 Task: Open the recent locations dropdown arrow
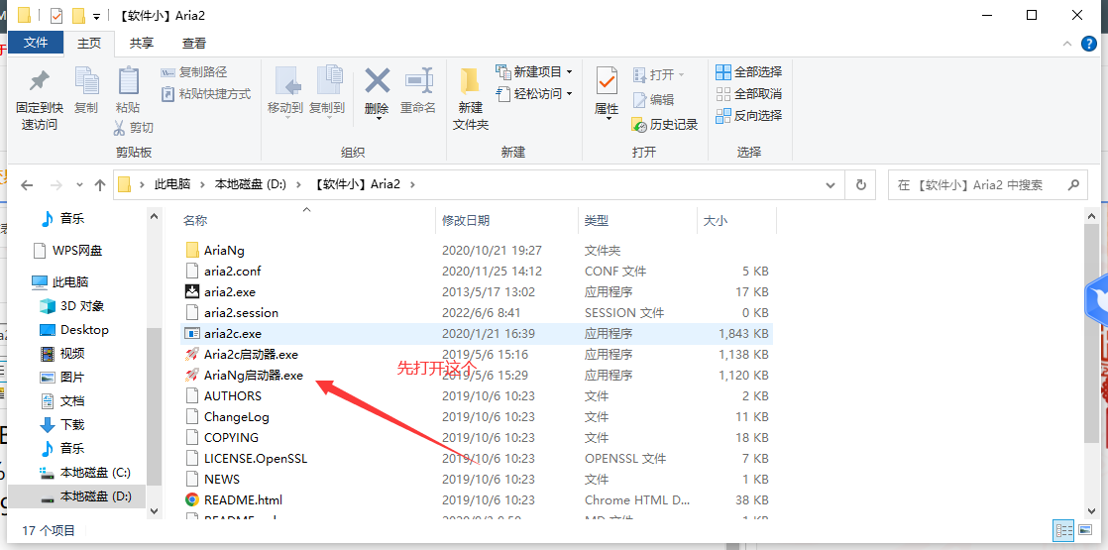pyautogui.click(x=79, y=185)
